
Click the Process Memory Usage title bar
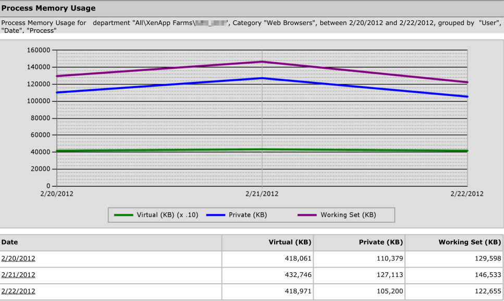coord(252,8)
